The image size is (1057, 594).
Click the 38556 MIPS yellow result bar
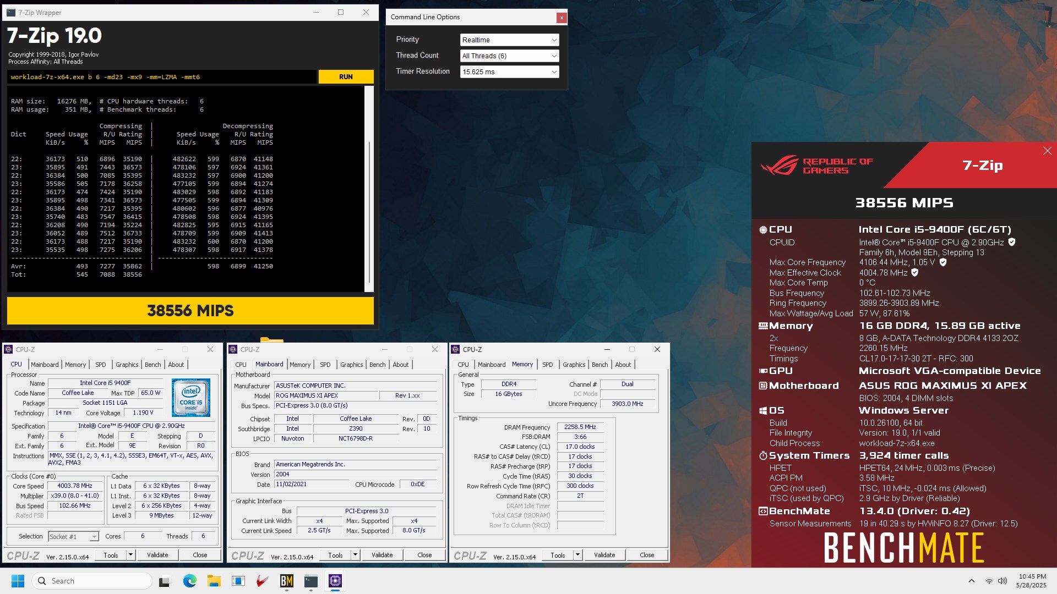click(x=190, y=311)
